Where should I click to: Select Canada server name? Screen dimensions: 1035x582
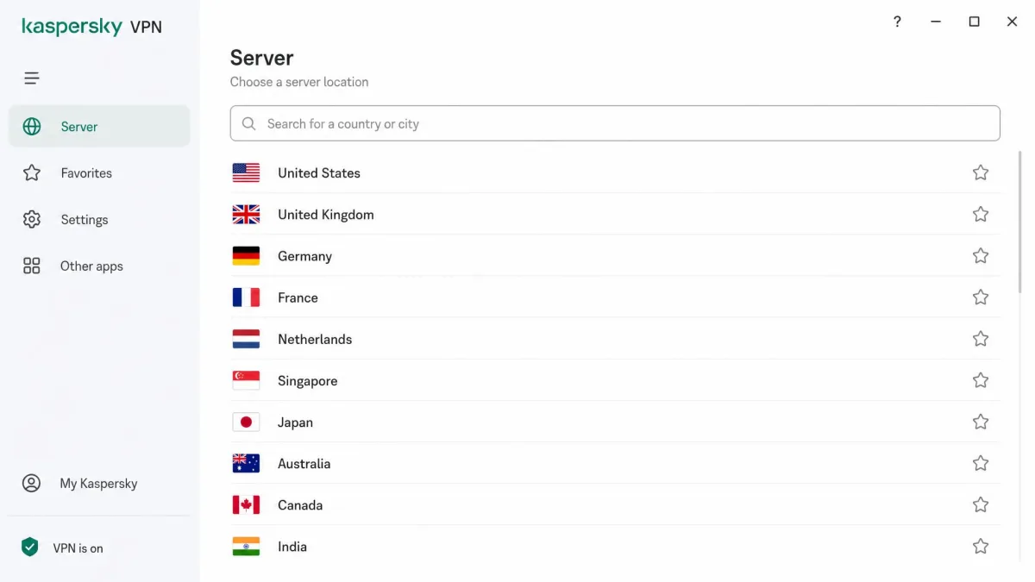300,505
